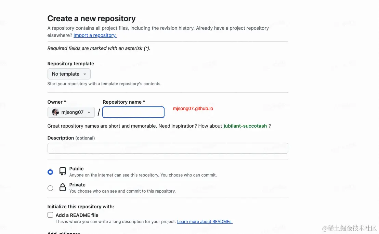Click the red mjsong07.github.io text
Viewport: 379px width, 234px height.
[193, 108]
